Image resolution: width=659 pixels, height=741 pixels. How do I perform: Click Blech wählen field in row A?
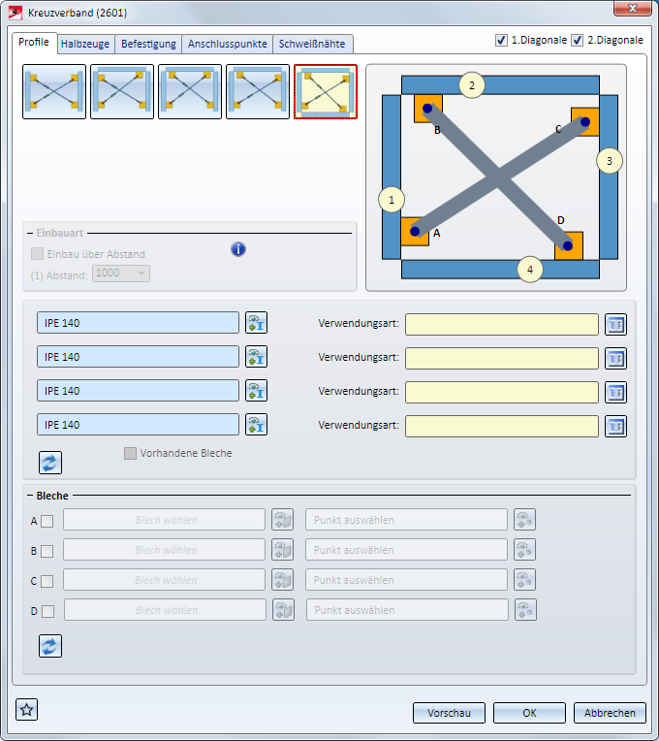[165, 520]
